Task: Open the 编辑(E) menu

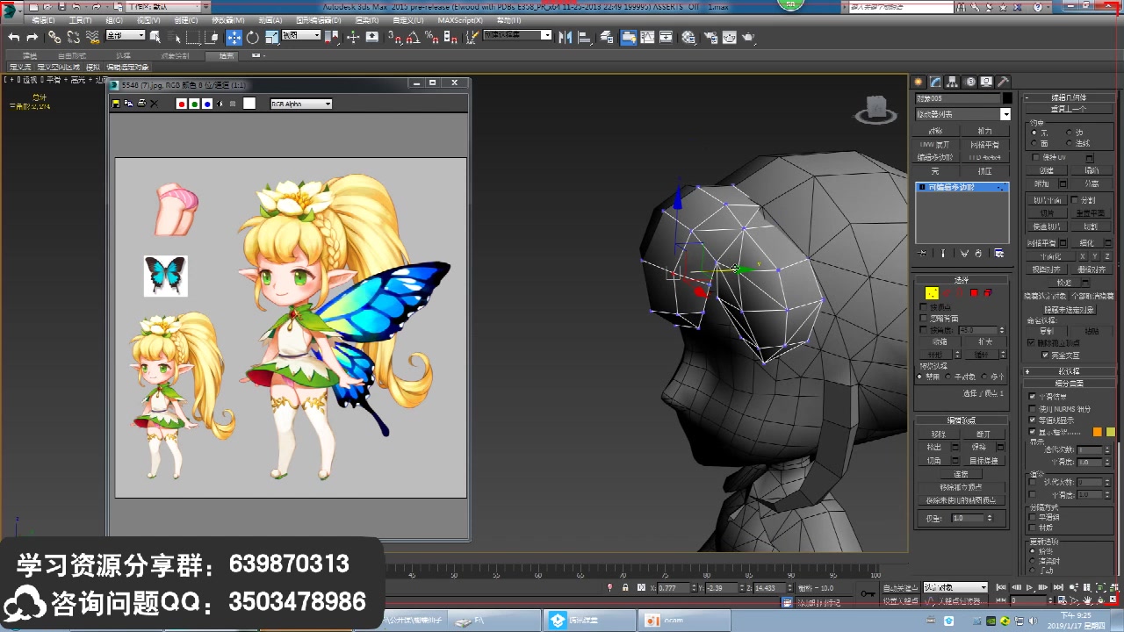Action: pyautogui.click(x=43, y=20)
